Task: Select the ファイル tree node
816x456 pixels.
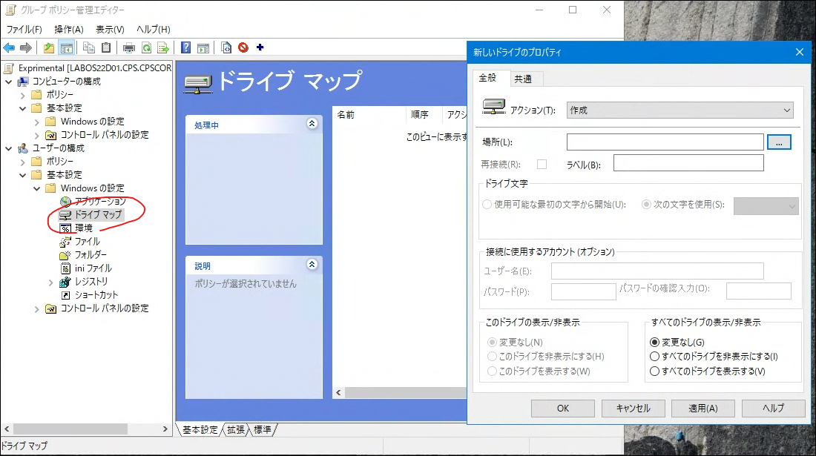Action: [x=87, y=241]
